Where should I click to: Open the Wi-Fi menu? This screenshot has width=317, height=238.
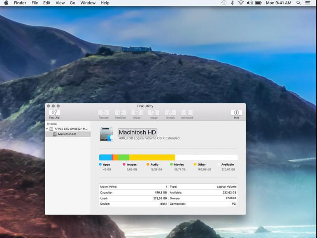(241, 3)
